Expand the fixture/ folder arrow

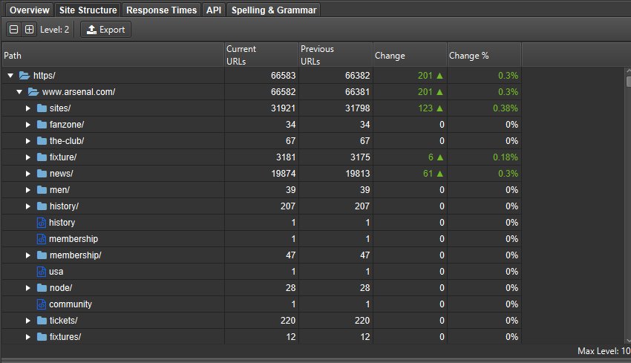[x=28, y=157]
